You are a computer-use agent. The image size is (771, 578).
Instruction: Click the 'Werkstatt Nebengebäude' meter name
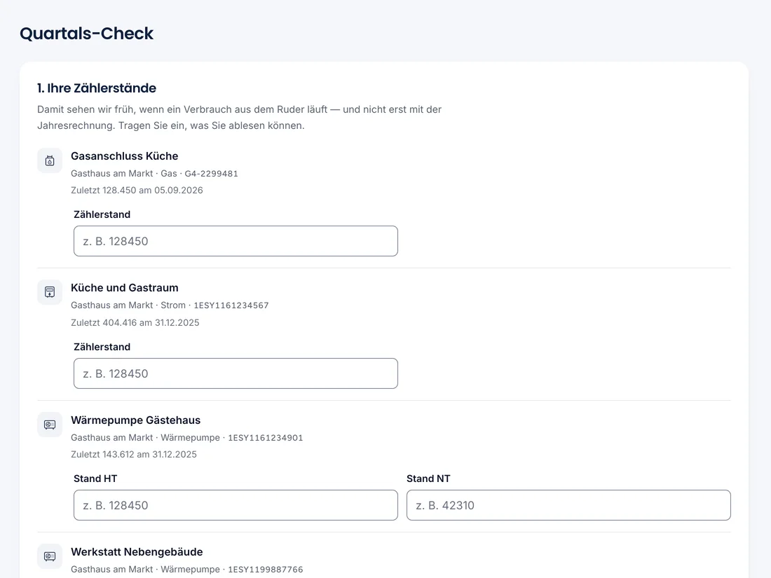click(x=137, y=552)
